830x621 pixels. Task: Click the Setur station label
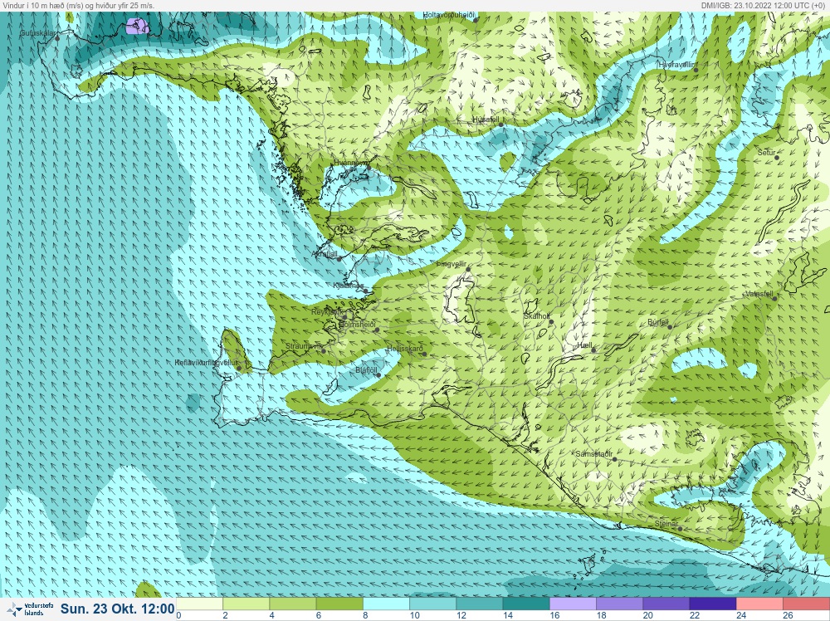766,153
